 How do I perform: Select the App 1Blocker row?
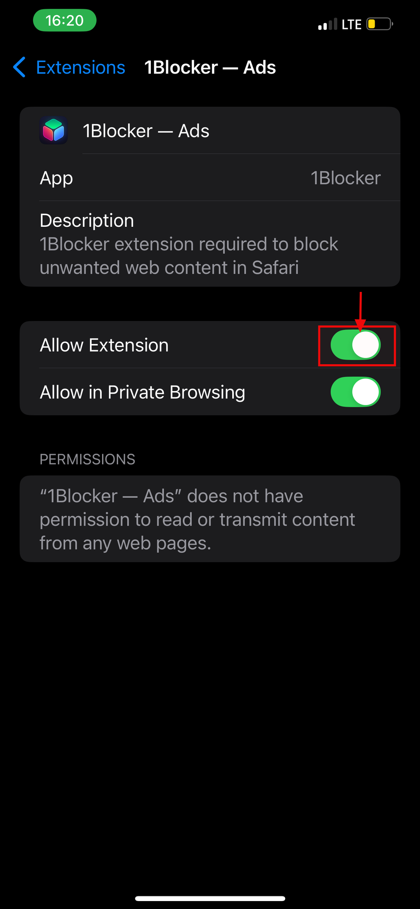210,178
